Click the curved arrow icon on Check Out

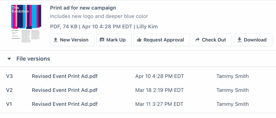coord(198,40)
